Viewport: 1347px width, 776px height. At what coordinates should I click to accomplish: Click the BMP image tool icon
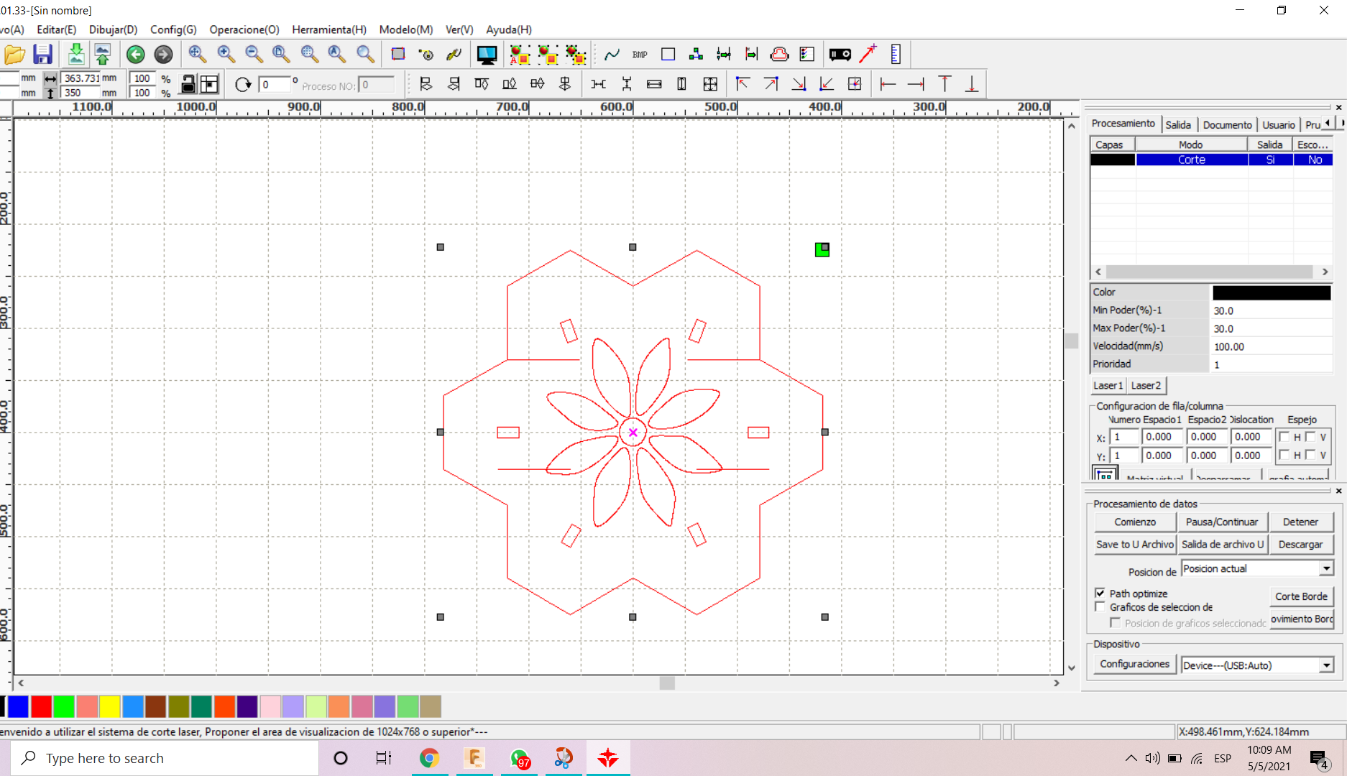(640, 55)
